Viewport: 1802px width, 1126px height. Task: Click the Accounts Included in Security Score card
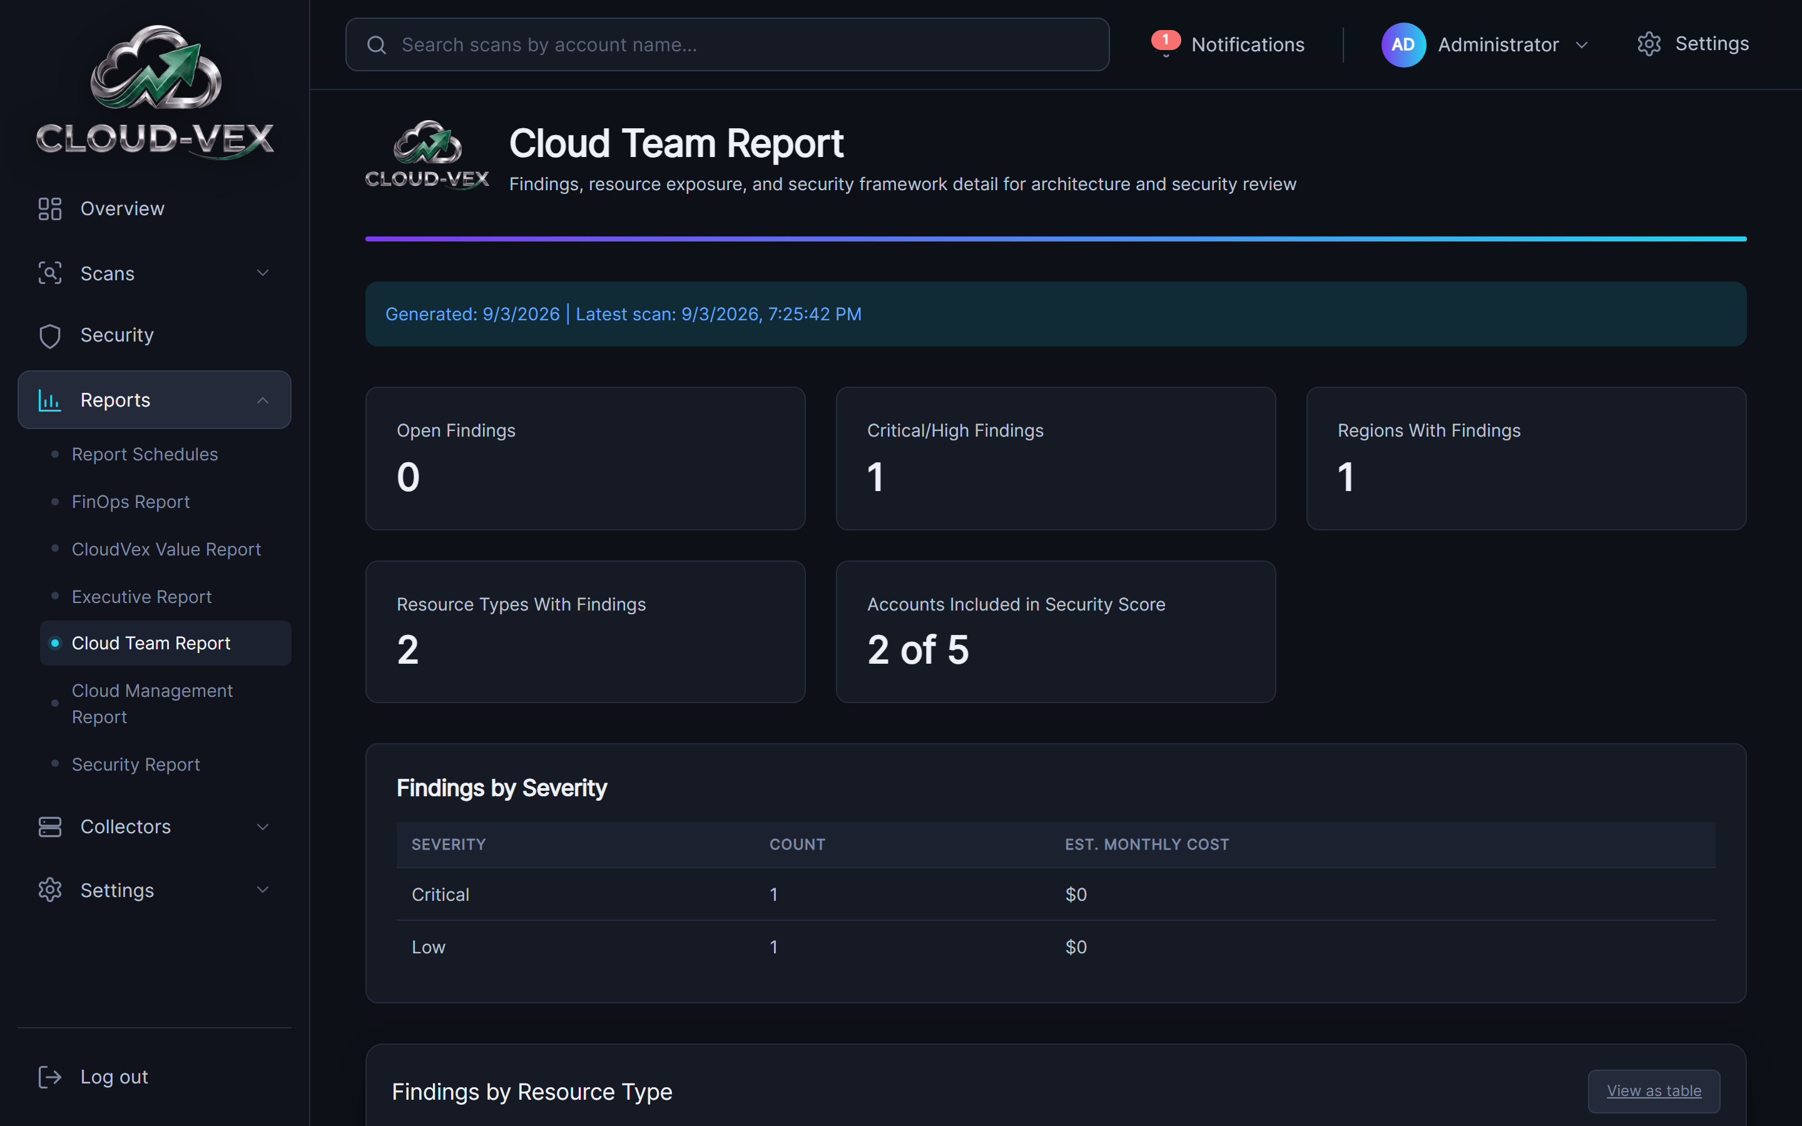point(1056,632)
